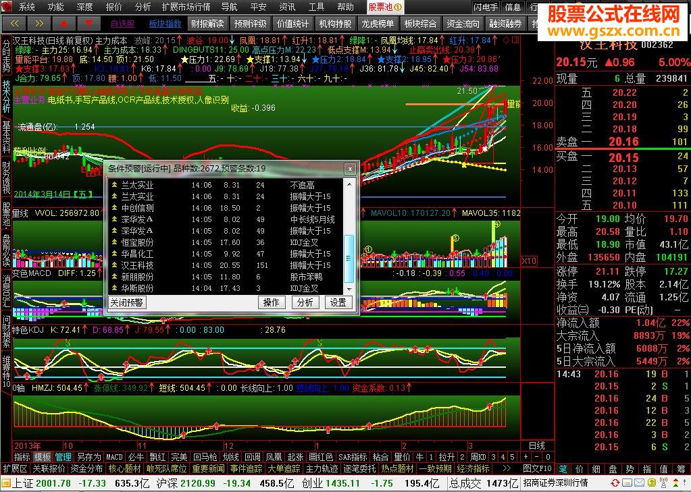
Task: Select the 回马枪 indicator tab
Action: pos(205,457)
